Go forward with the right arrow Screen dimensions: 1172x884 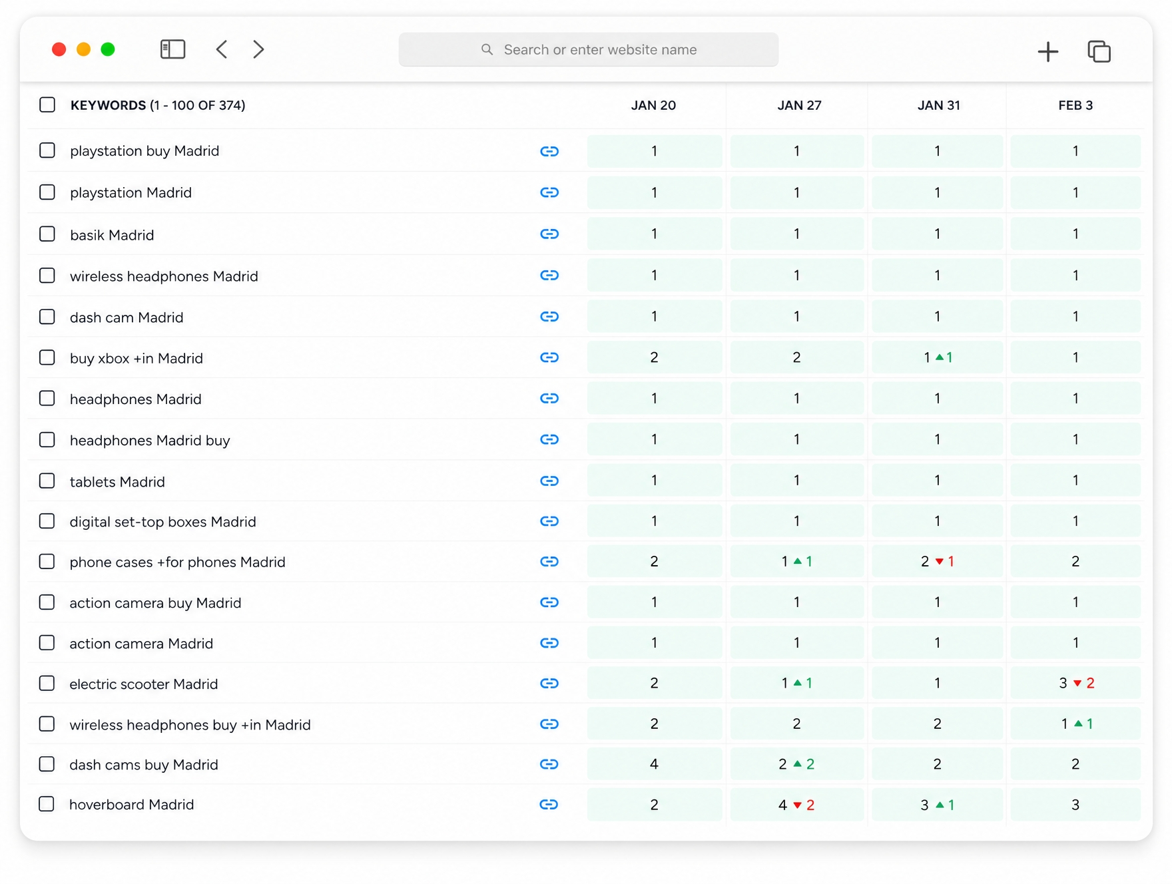258,49
